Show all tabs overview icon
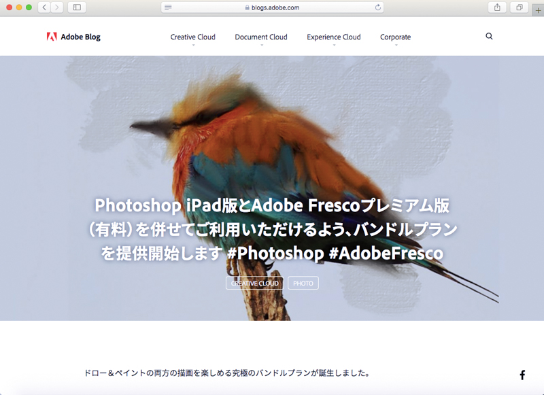 point(520,7)
